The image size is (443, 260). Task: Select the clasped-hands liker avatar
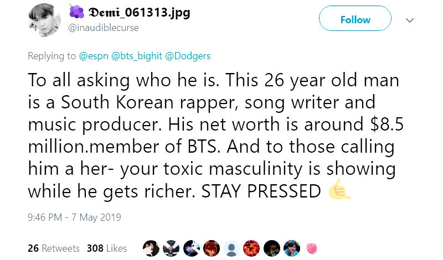tap(171, 247)
